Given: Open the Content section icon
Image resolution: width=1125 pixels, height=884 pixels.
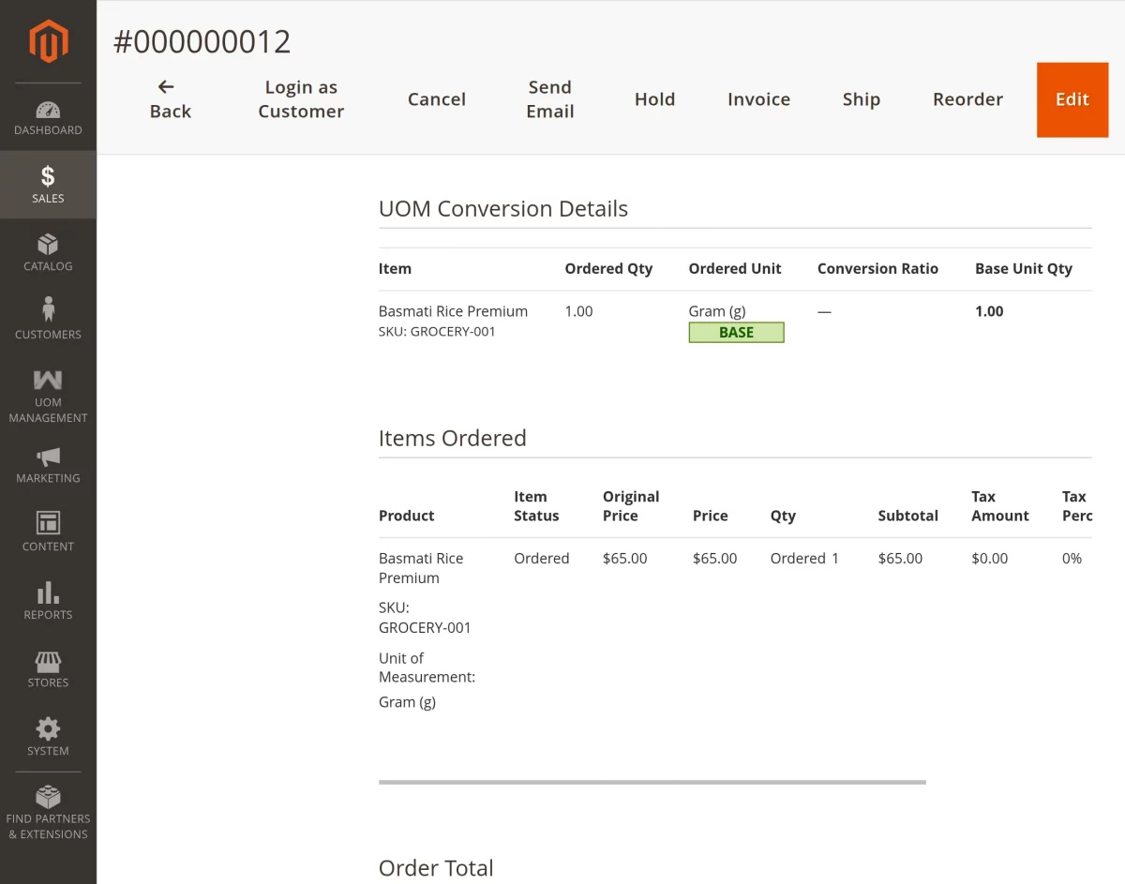Looking at the screenshot, I should (48, 524).
